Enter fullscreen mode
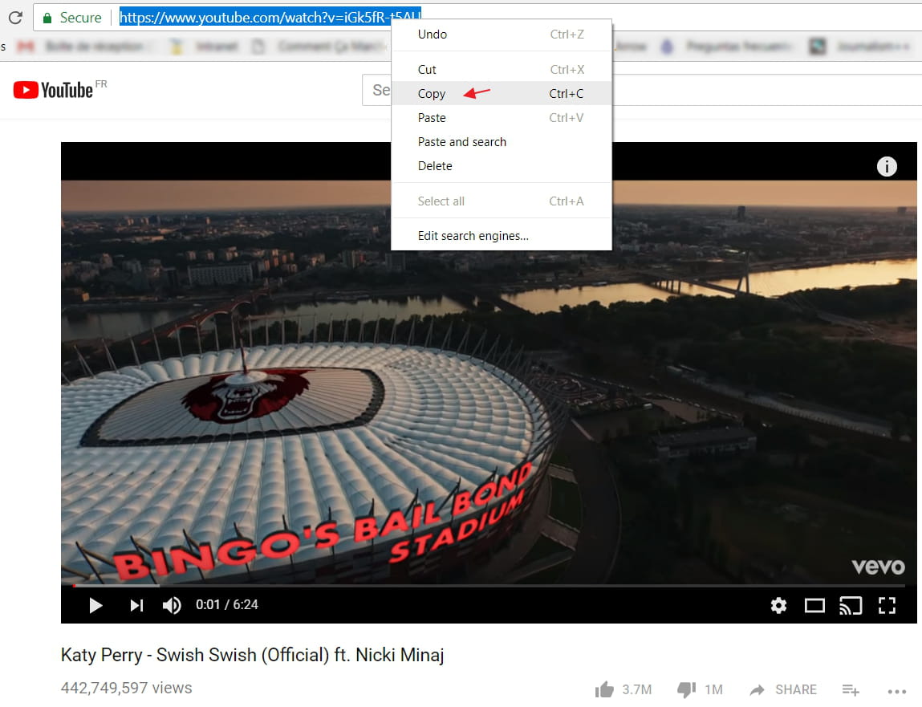The height and width of the screenshot is (707, 922). [x=887, y=605]
